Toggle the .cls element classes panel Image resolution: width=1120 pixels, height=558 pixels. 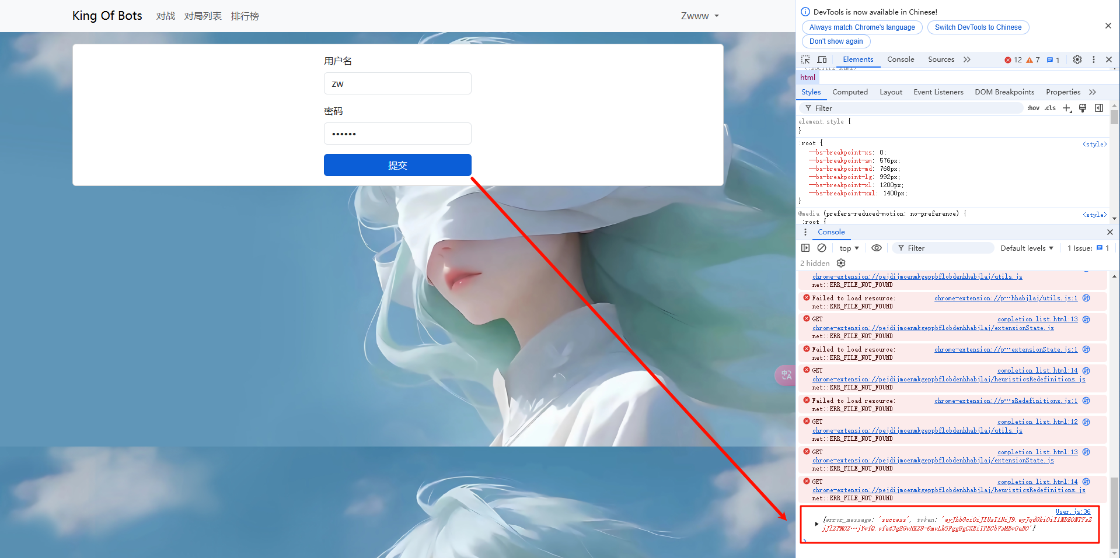(1050, 108)
